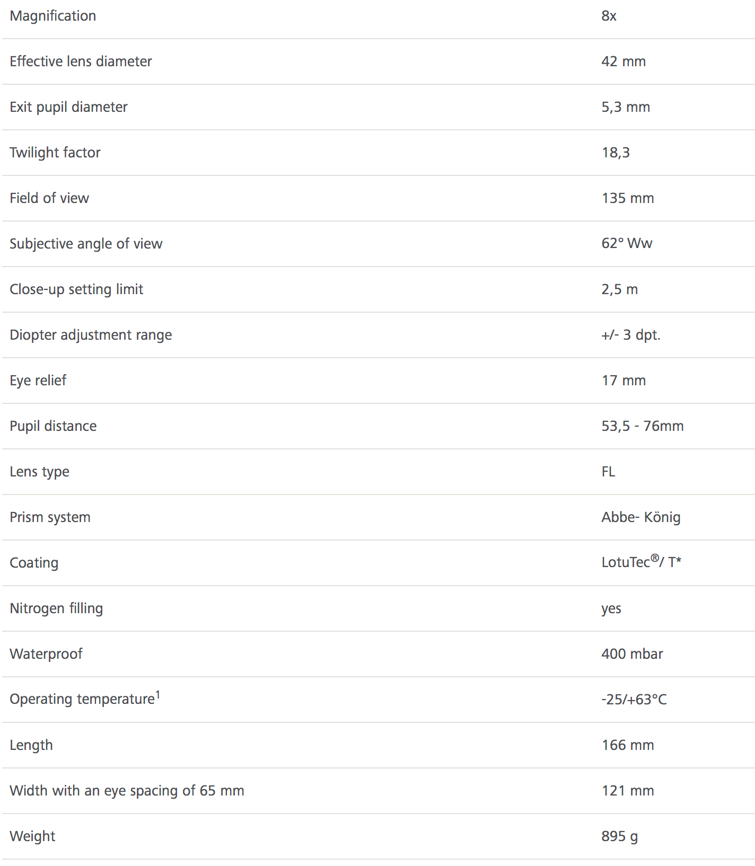
Task: Click the Width with eye spacing label
Action: pyautogui.click(x=127, y=791)
